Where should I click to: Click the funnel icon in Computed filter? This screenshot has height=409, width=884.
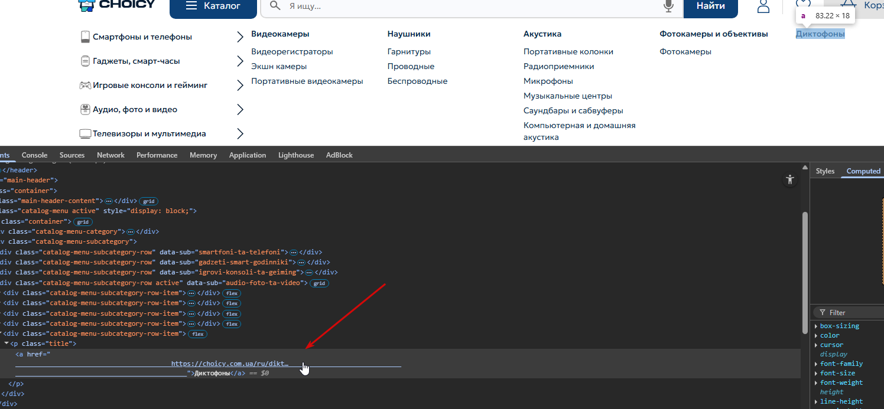pyautogui.click(x=822, y=312)
